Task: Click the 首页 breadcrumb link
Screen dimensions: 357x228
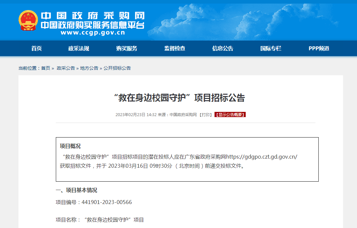Action: click(x=45, y=68)
